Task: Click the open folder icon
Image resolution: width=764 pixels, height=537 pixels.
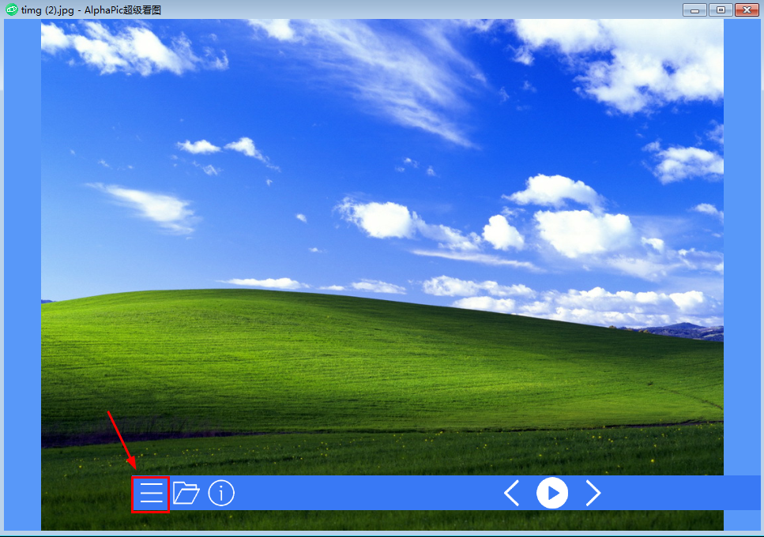Action: [186, 494]
